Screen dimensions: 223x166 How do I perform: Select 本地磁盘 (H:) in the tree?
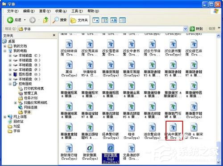pos(27,79)
